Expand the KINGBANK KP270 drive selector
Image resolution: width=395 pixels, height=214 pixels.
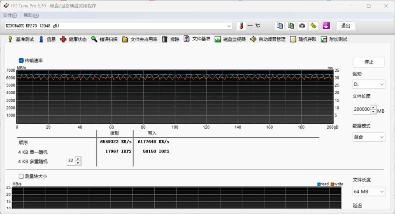point(229,26)
